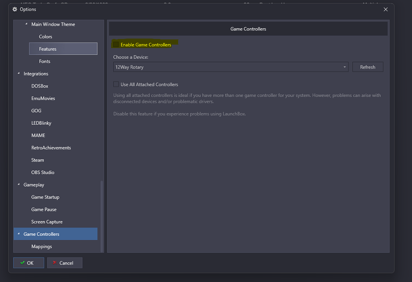Screen dimensions: 412x282
Task: Enable the Game Controllers checkbox
Action: tap(116, 45)
